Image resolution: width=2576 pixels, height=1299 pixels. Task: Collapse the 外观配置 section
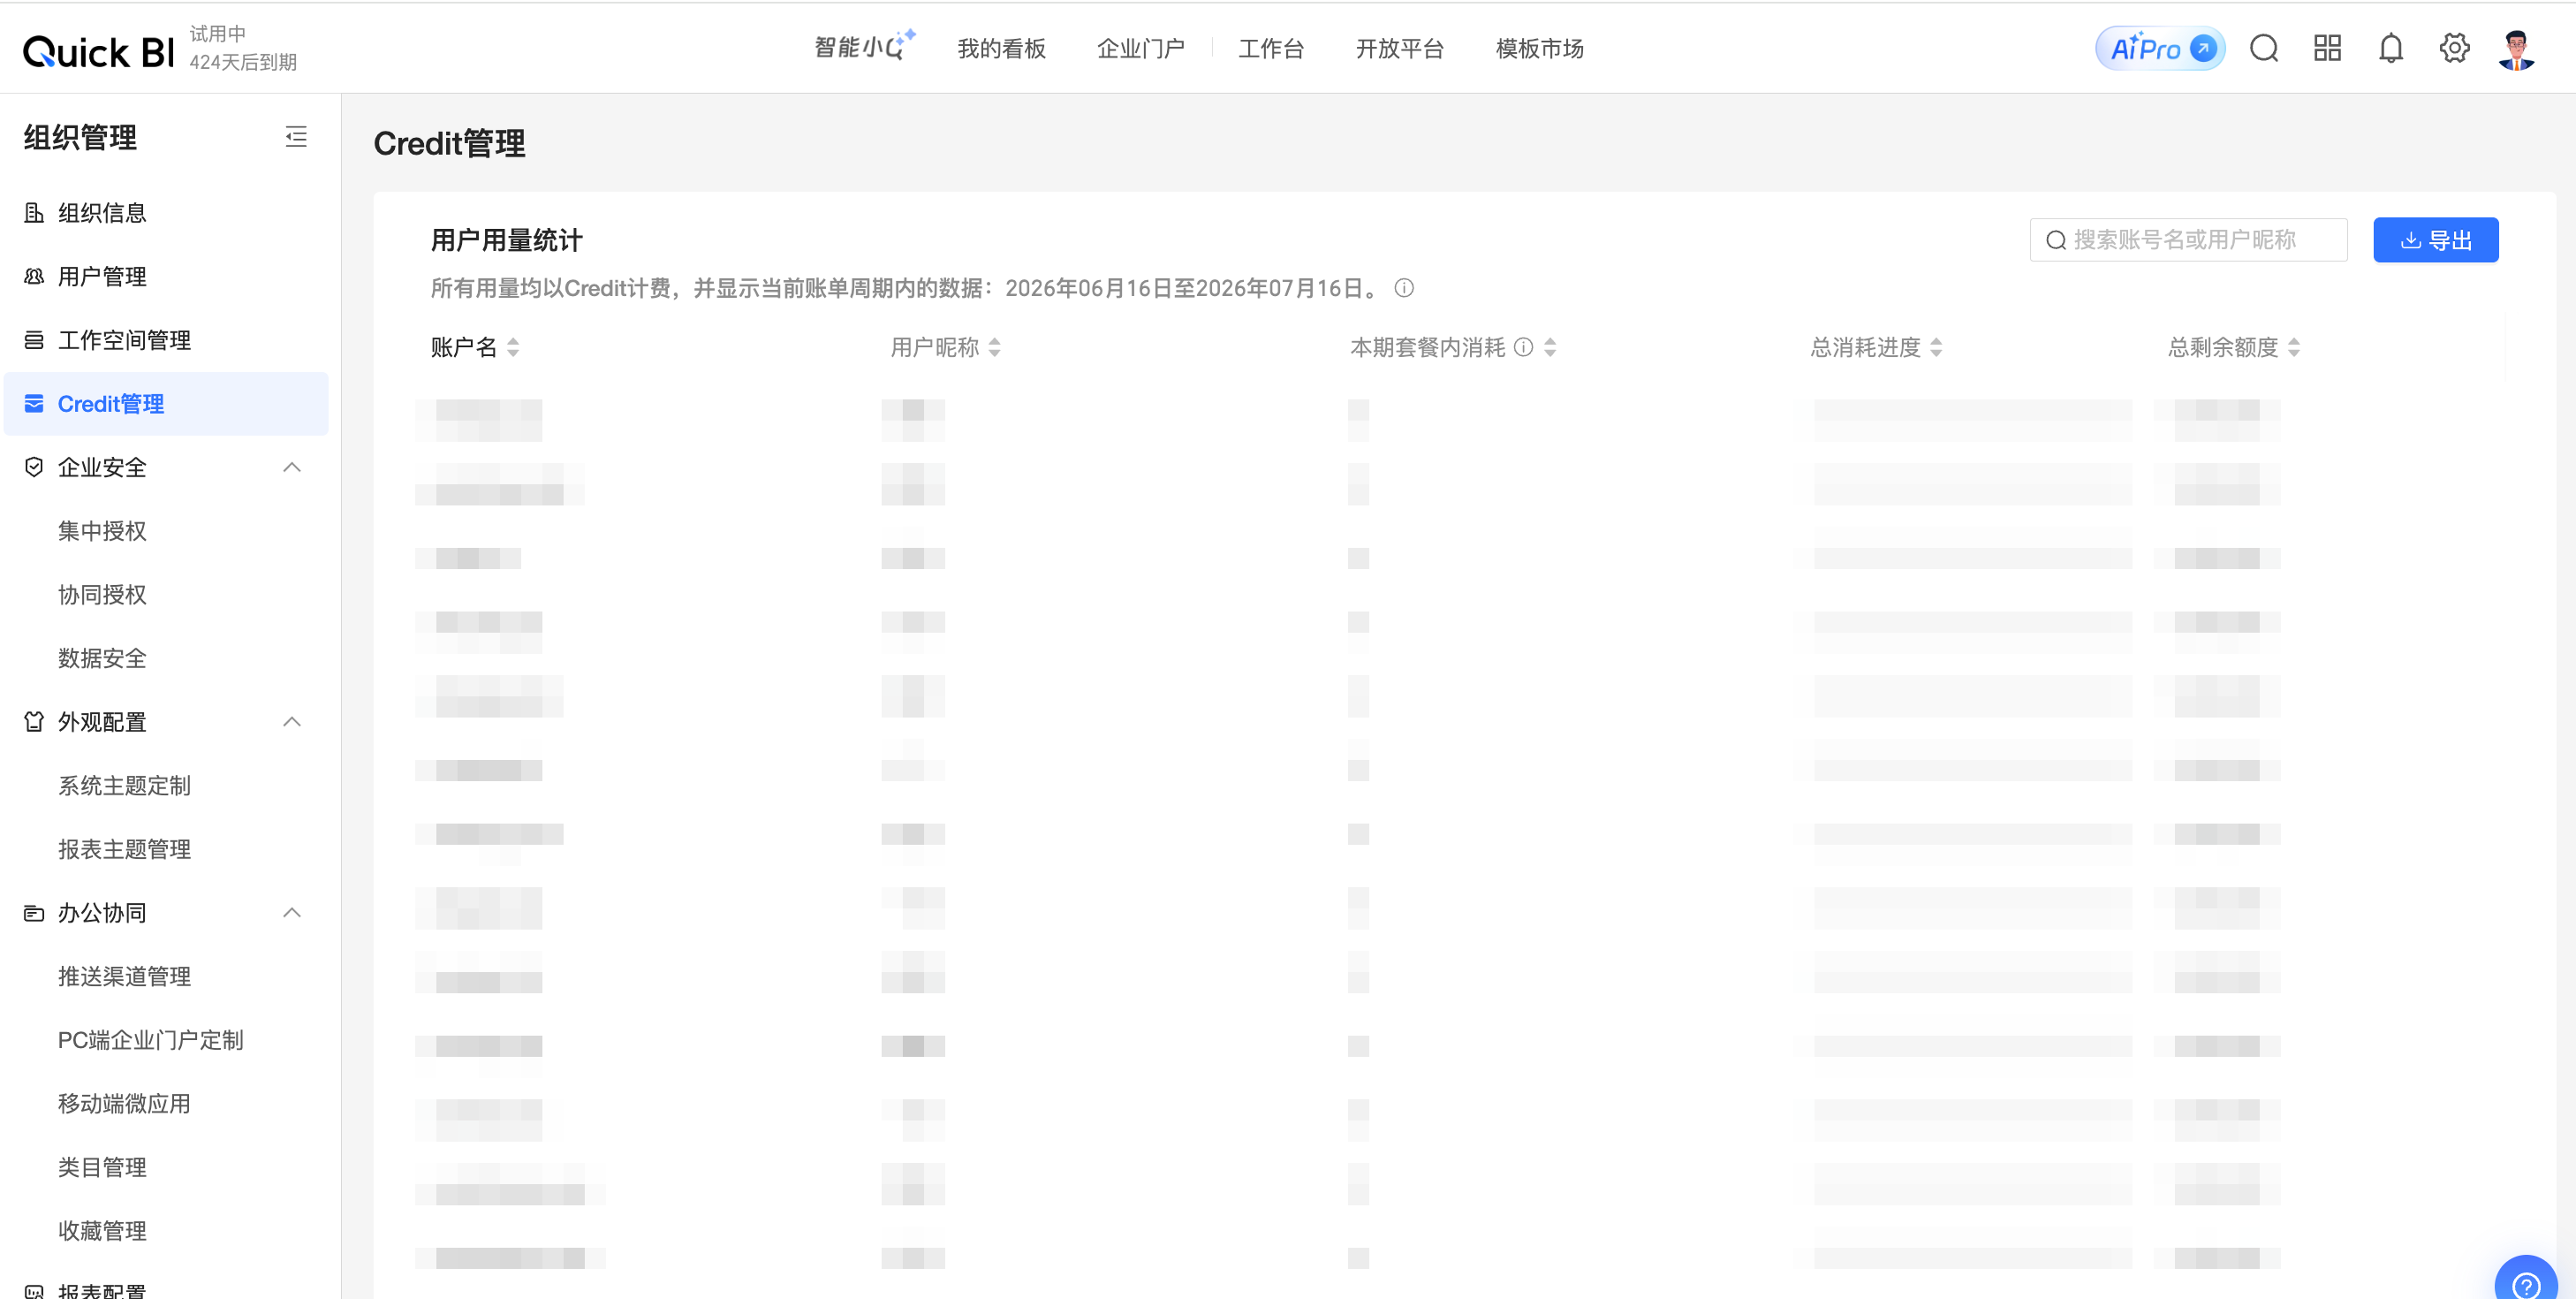click(x=292, y=721)
